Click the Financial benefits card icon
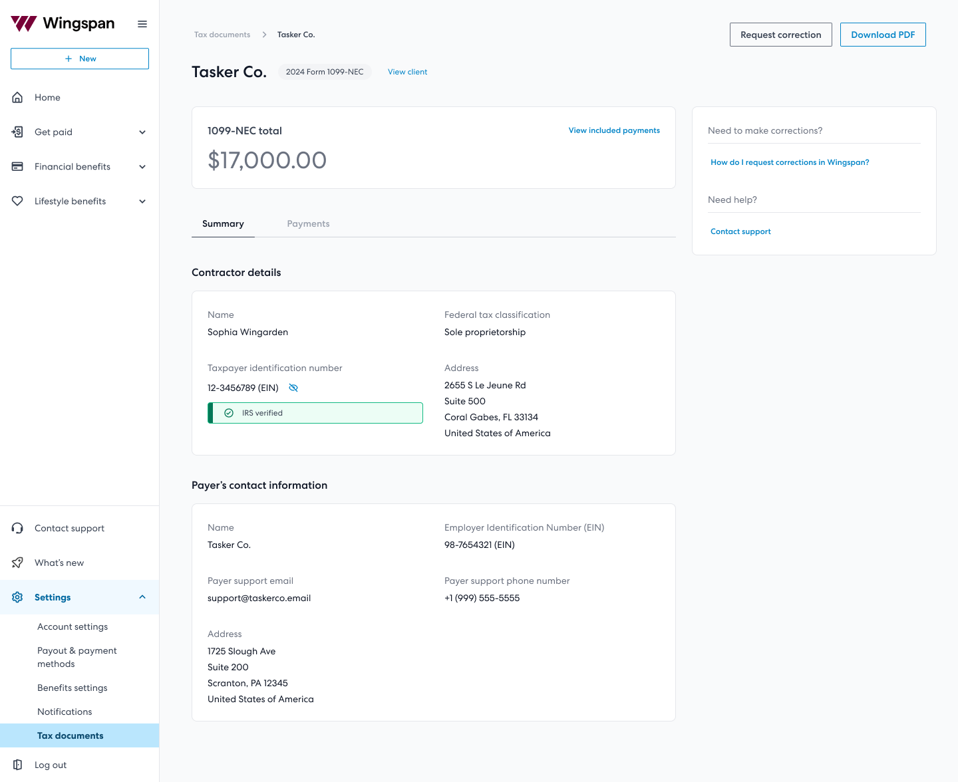The width and height of the screenshot is (958, 782). [x=17, y=166]
